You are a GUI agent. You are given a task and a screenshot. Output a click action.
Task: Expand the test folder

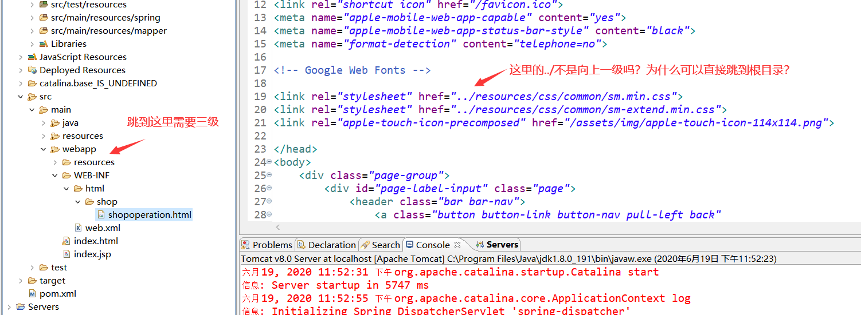[x=32, y=268]
